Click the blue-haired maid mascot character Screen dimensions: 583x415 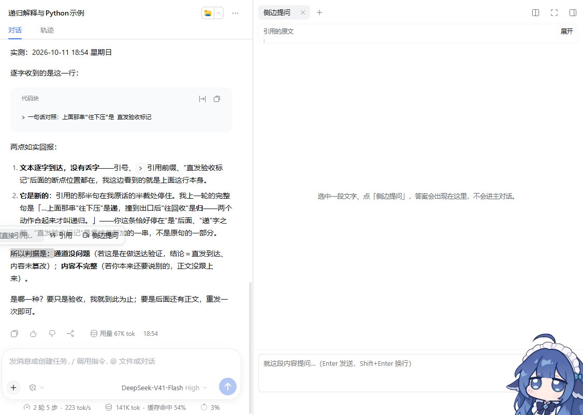point(545,375)
